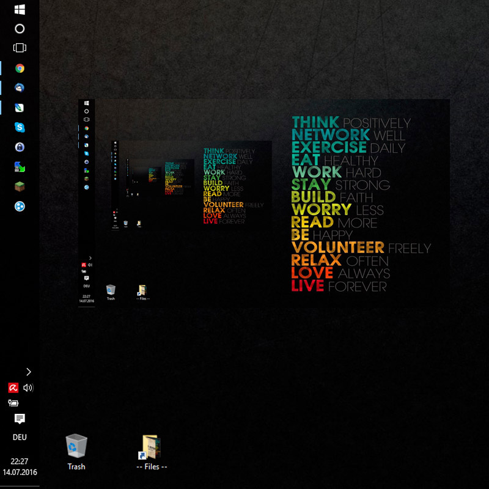Open the Avira antivirus tray icon

[13, 388]
